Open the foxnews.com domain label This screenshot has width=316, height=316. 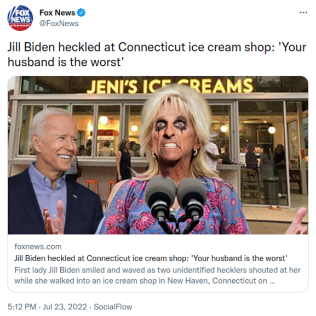coord(38,246)
